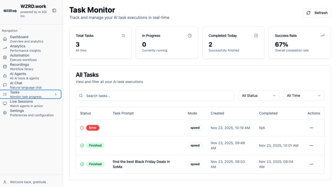Click the Status column header
Image resolution: width=334 pixels, height=187 pixels.
tap(85, 113)
